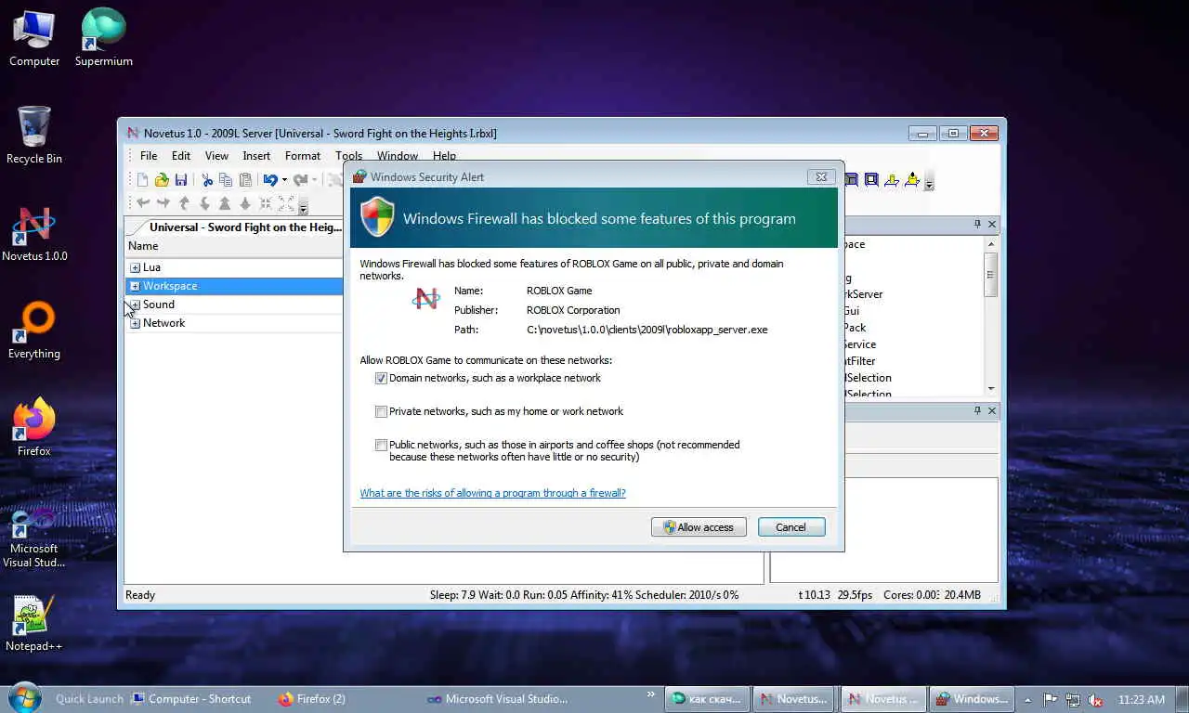Switch to Microsoft Visual Studio taskbar item
Screen dimensions: 1189x713
click(498, 699)
